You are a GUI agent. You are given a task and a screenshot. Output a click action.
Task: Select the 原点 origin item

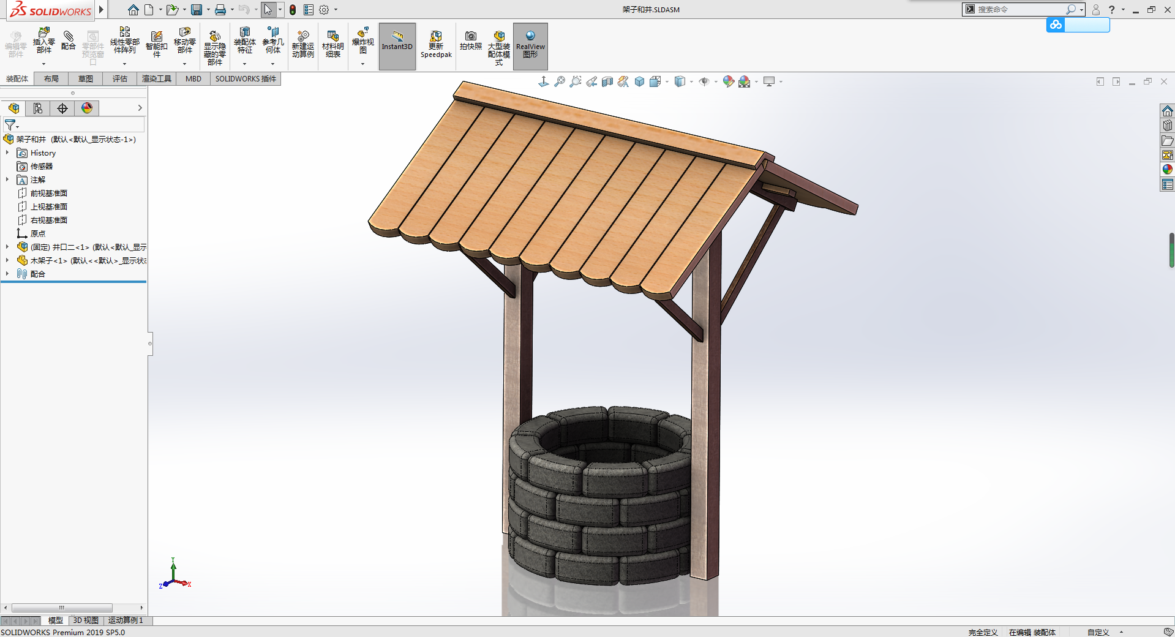click(x=37, y=233)
